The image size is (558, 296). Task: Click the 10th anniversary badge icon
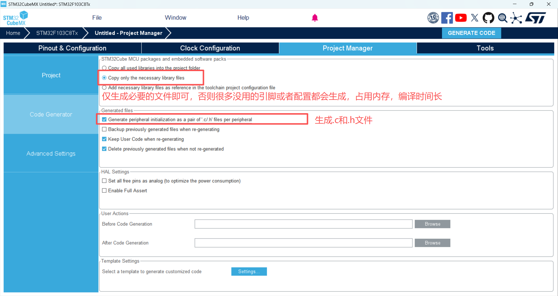pos(433,18)
